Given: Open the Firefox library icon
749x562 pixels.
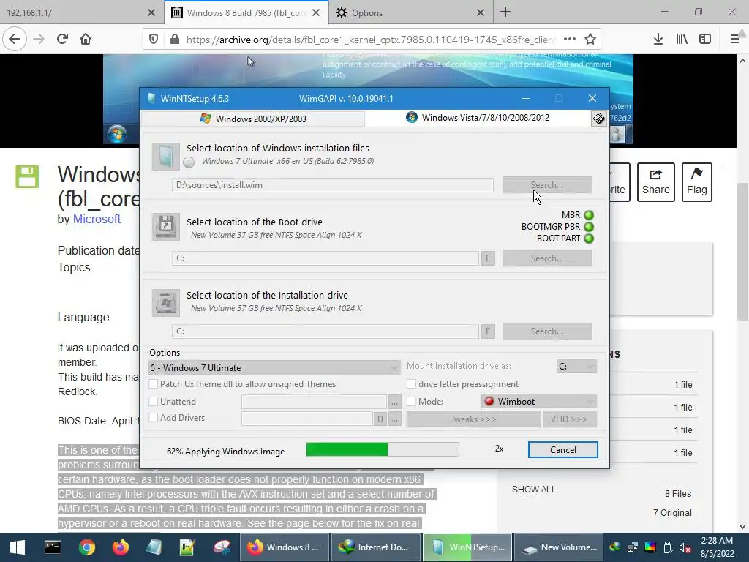Looking at the screenshot, I should (x=682, y=40).
